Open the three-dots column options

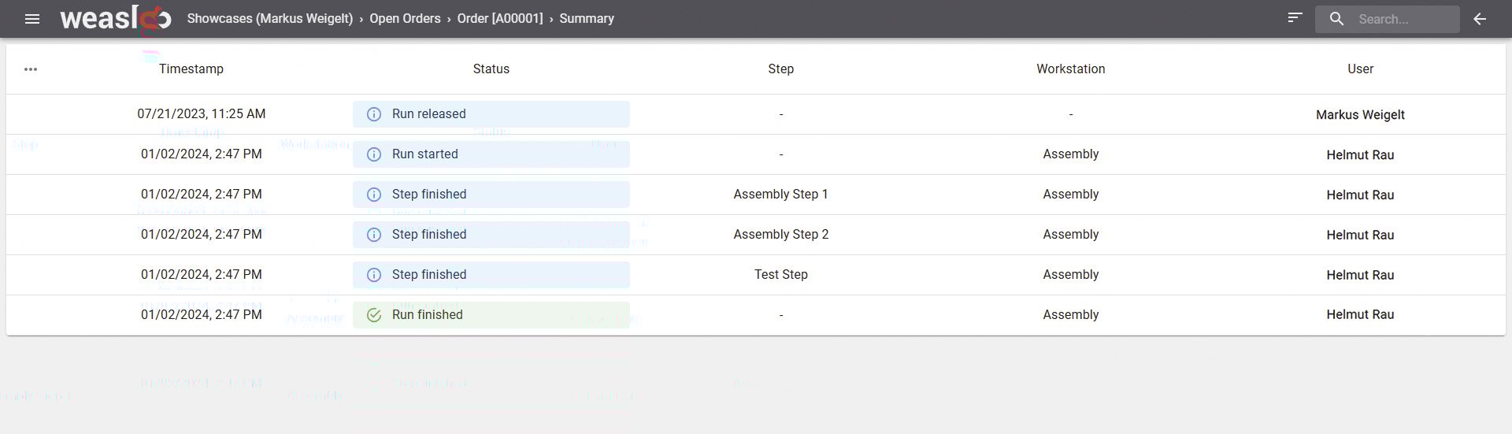click(x=31, y=69)
